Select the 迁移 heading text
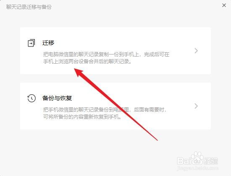The height and width of the screenshot is (176, 231). (48, 43)
